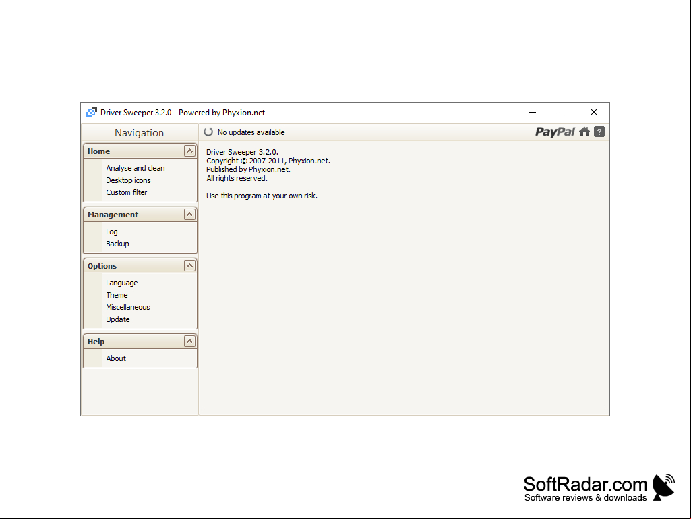
Task: Choose Language under Options
Action: coord(121,283)
